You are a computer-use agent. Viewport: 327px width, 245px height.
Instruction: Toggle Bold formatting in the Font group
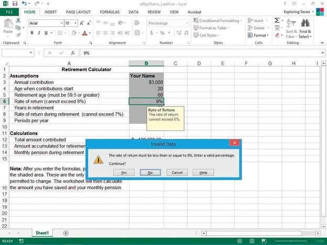pos(32,33)
